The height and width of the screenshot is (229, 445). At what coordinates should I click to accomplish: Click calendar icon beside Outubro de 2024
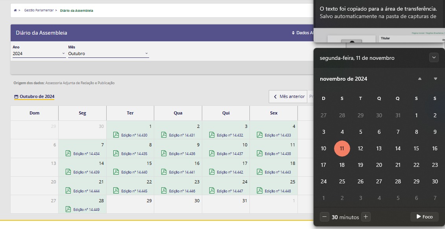16,97
